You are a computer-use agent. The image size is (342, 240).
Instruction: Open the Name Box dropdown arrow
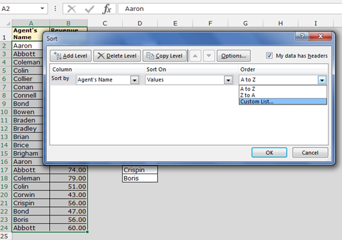(x=42, y=8)
